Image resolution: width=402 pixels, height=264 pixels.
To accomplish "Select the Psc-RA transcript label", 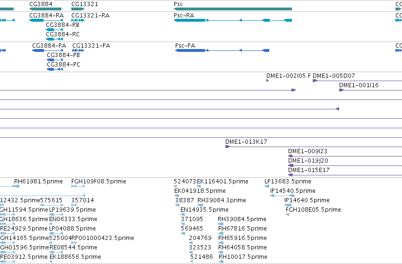I will (x=184, y=16).
